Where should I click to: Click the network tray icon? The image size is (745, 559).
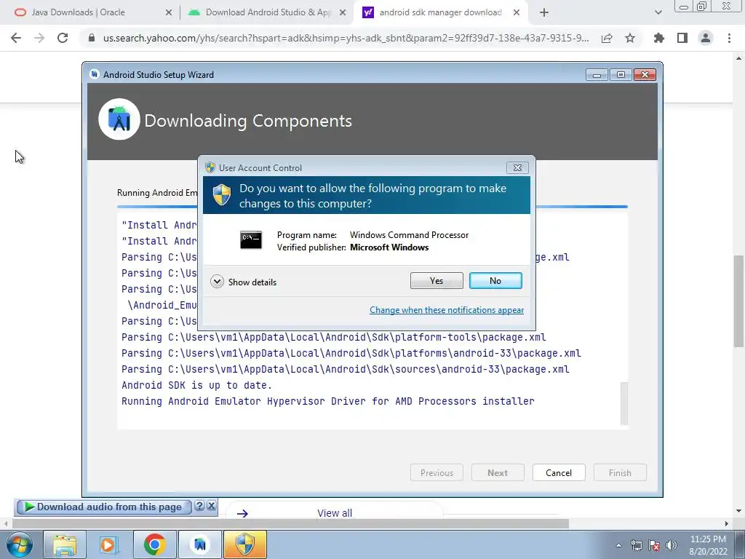point(636,545)
